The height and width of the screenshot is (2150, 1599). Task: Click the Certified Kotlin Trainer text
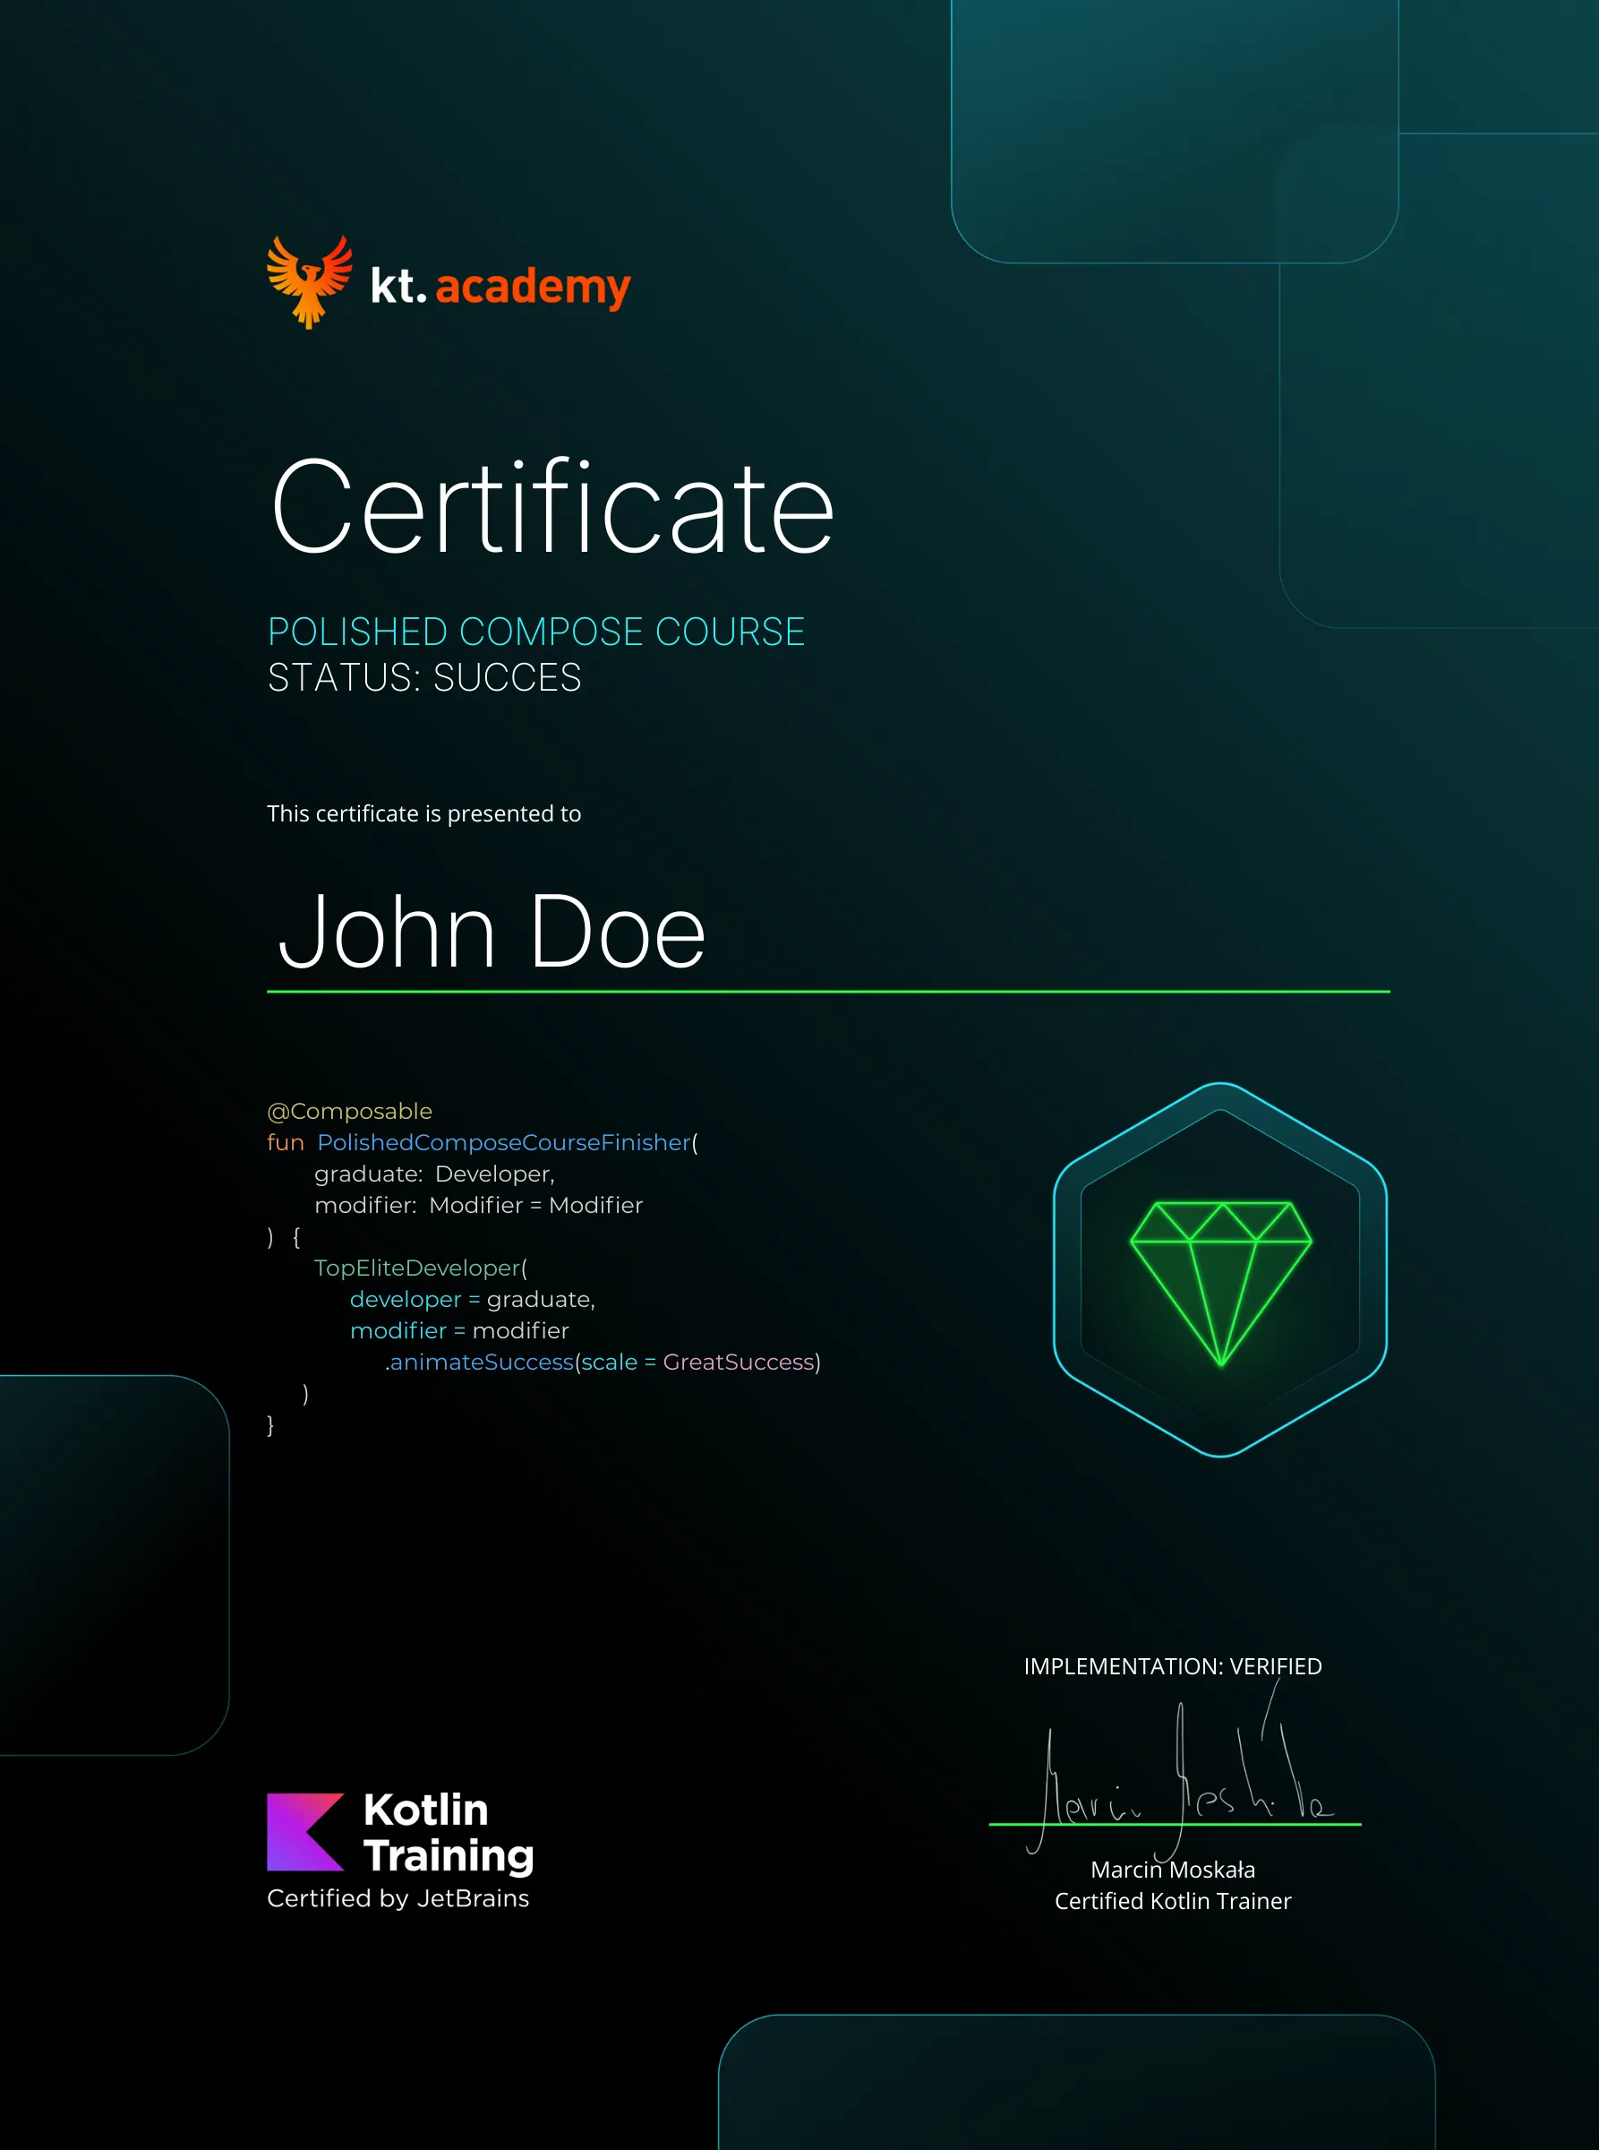click(1172, 1901)
